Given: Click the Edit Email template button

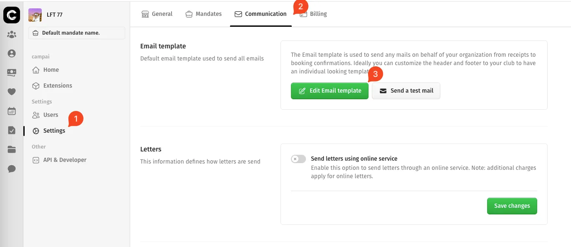Looking at the screenshot, I should click(x=329, y=91).
